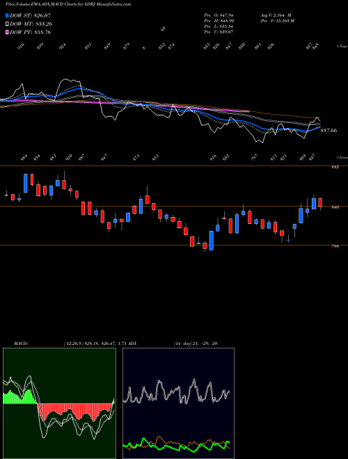Click the 798 price axis label
This screenshot has height=459, width=348.
pos(335,247)
